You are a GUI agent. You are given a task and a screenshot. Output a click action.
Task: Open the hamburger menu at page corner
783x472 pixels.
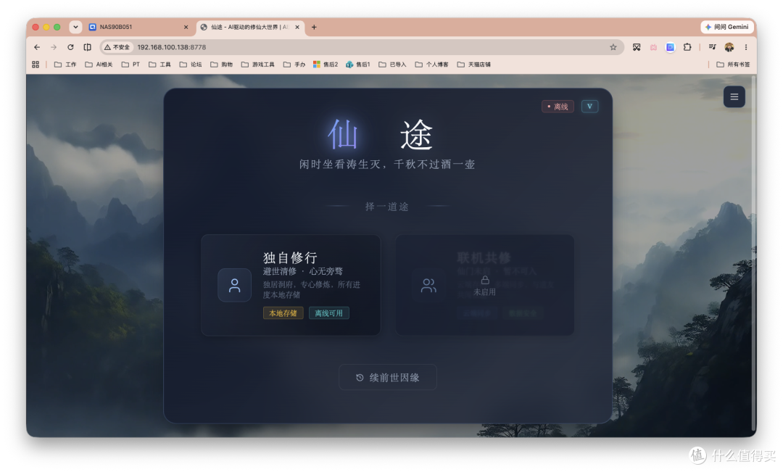tap(734, 97)
